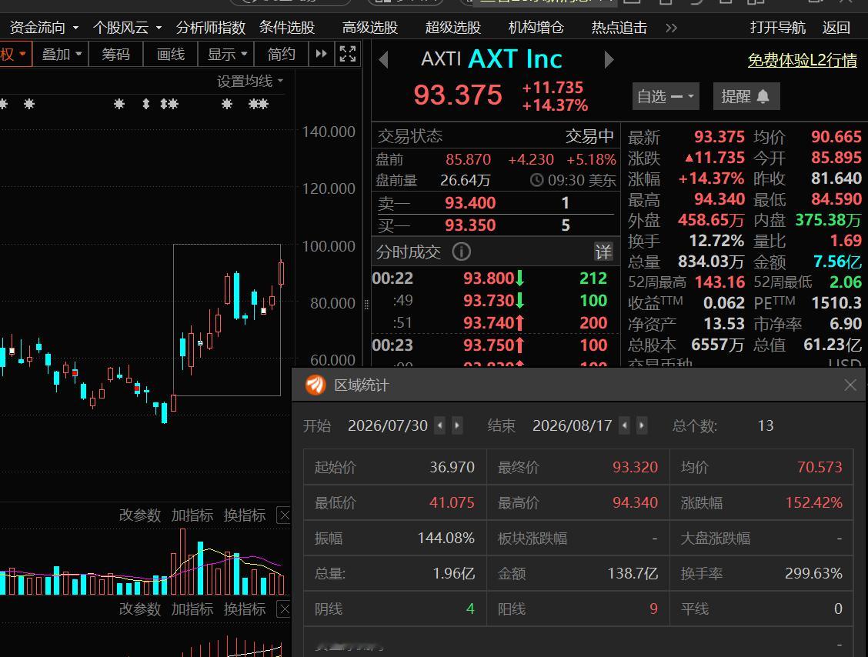
Task: Open the 个股风云 dropdown menu
Action: 127,27
